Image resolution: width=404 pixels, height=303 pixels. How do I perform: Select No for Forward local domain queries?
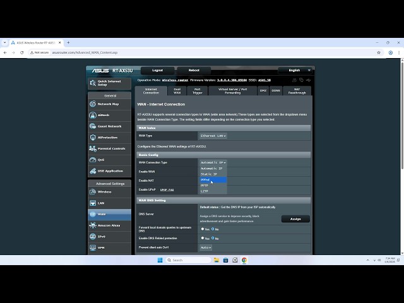pos(213,229)
